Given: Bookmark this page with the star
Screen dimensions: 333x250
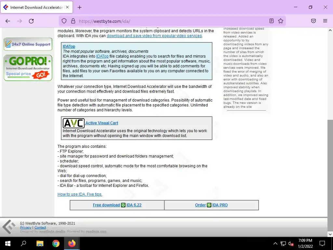Looking at the screenshot, I should pyautogui.click(x=281, y=21).
